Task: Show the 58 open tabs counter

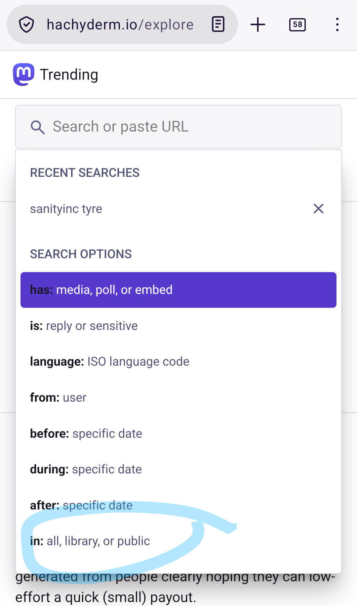Action: coord(297,25)
